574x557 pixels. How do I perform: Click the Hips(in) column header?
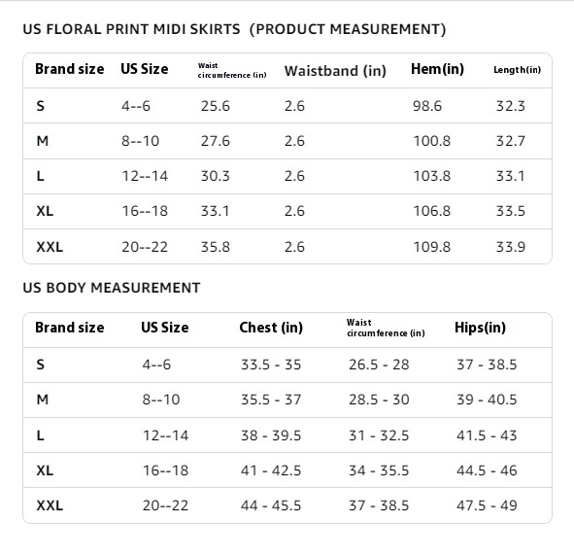pyautogui.click(x=480, y=328)
